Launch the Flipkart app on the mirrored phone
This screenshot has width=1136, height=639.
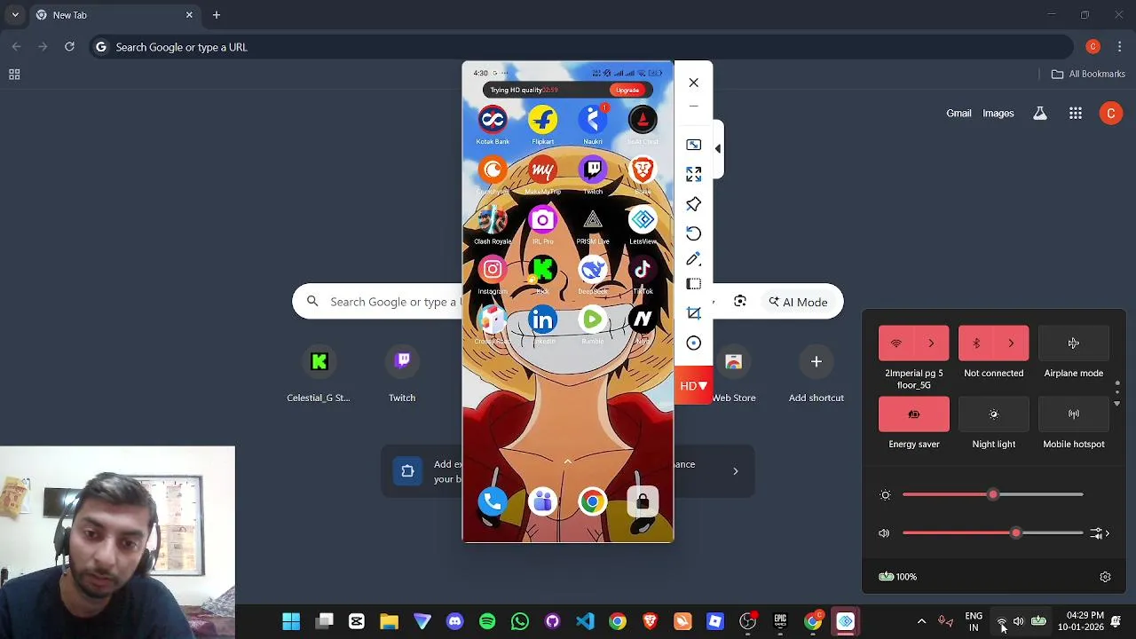[542, 120]
